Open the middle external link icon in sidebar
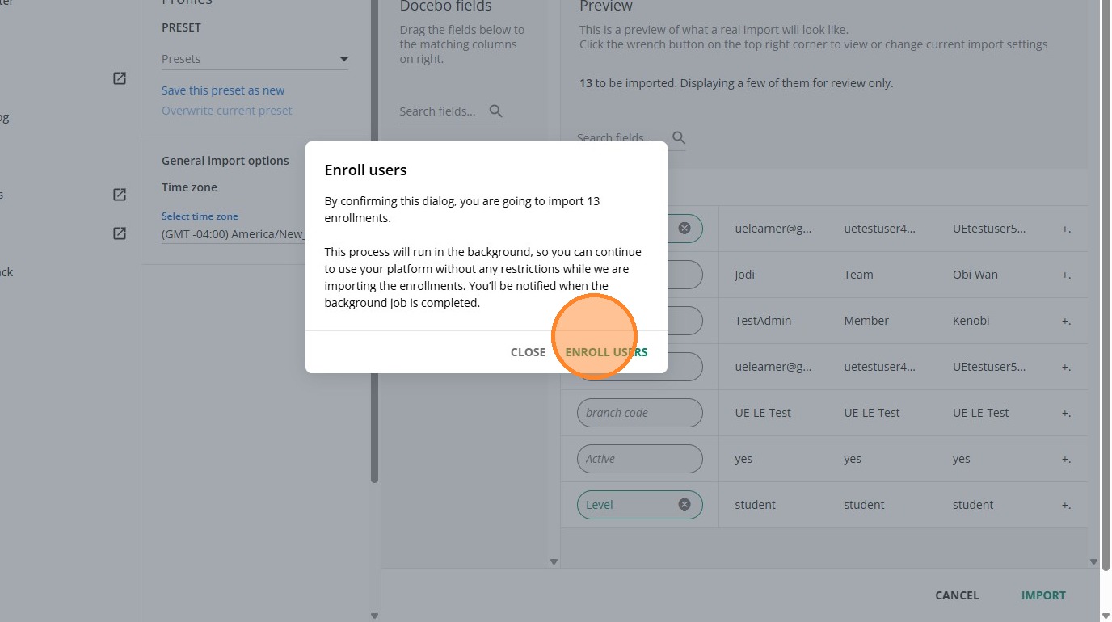Screen dimensions: 1112x622 pos(120,195)
